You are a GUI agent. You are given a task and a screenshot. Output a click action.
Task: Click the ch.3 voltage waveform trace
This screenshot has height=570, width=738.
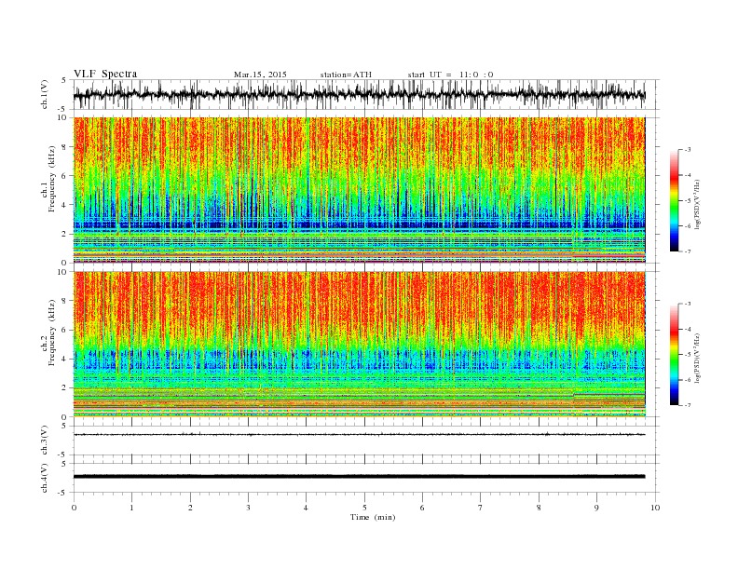(x=359, y=435)
